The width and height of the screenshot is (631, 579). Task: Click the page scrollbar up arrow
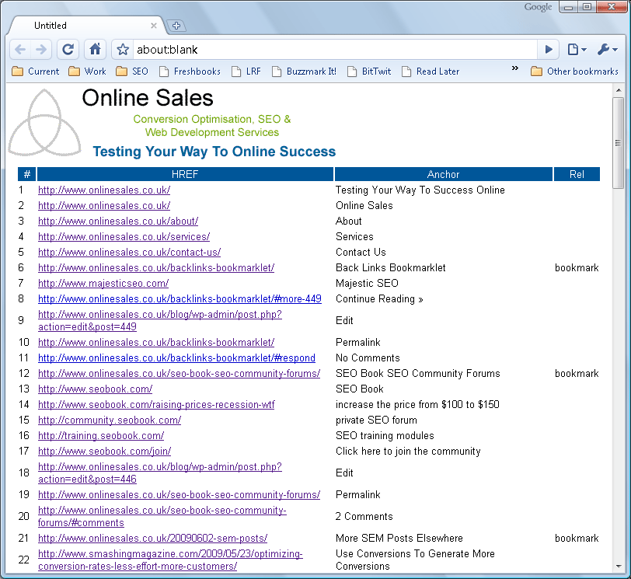[619, 90]
